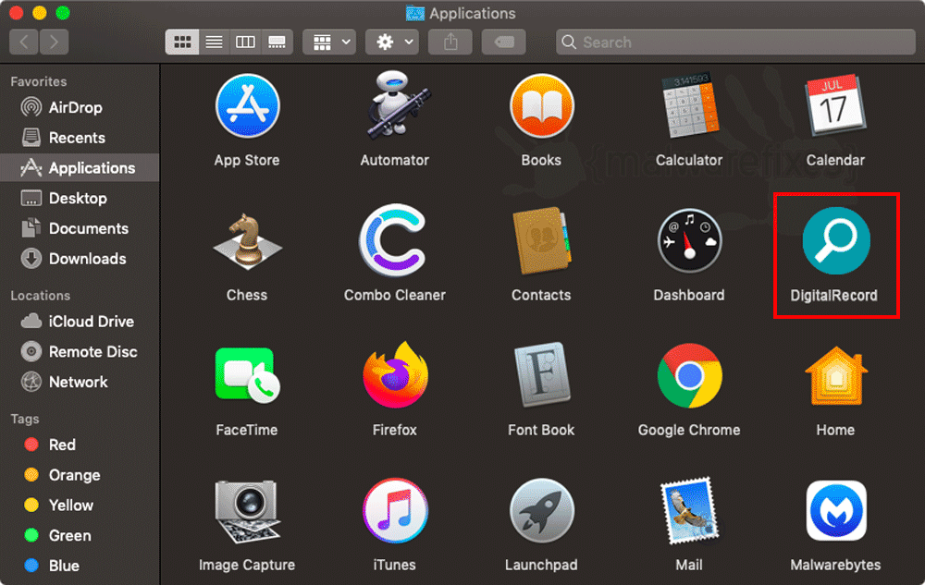Switch to list view
Viewport: 925px width, 585px height.
(214, 42)
